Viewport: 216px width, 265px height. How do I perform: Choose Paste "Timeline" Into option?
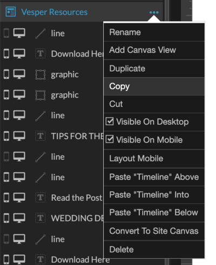pyautogui.click(x=154, y=195)
